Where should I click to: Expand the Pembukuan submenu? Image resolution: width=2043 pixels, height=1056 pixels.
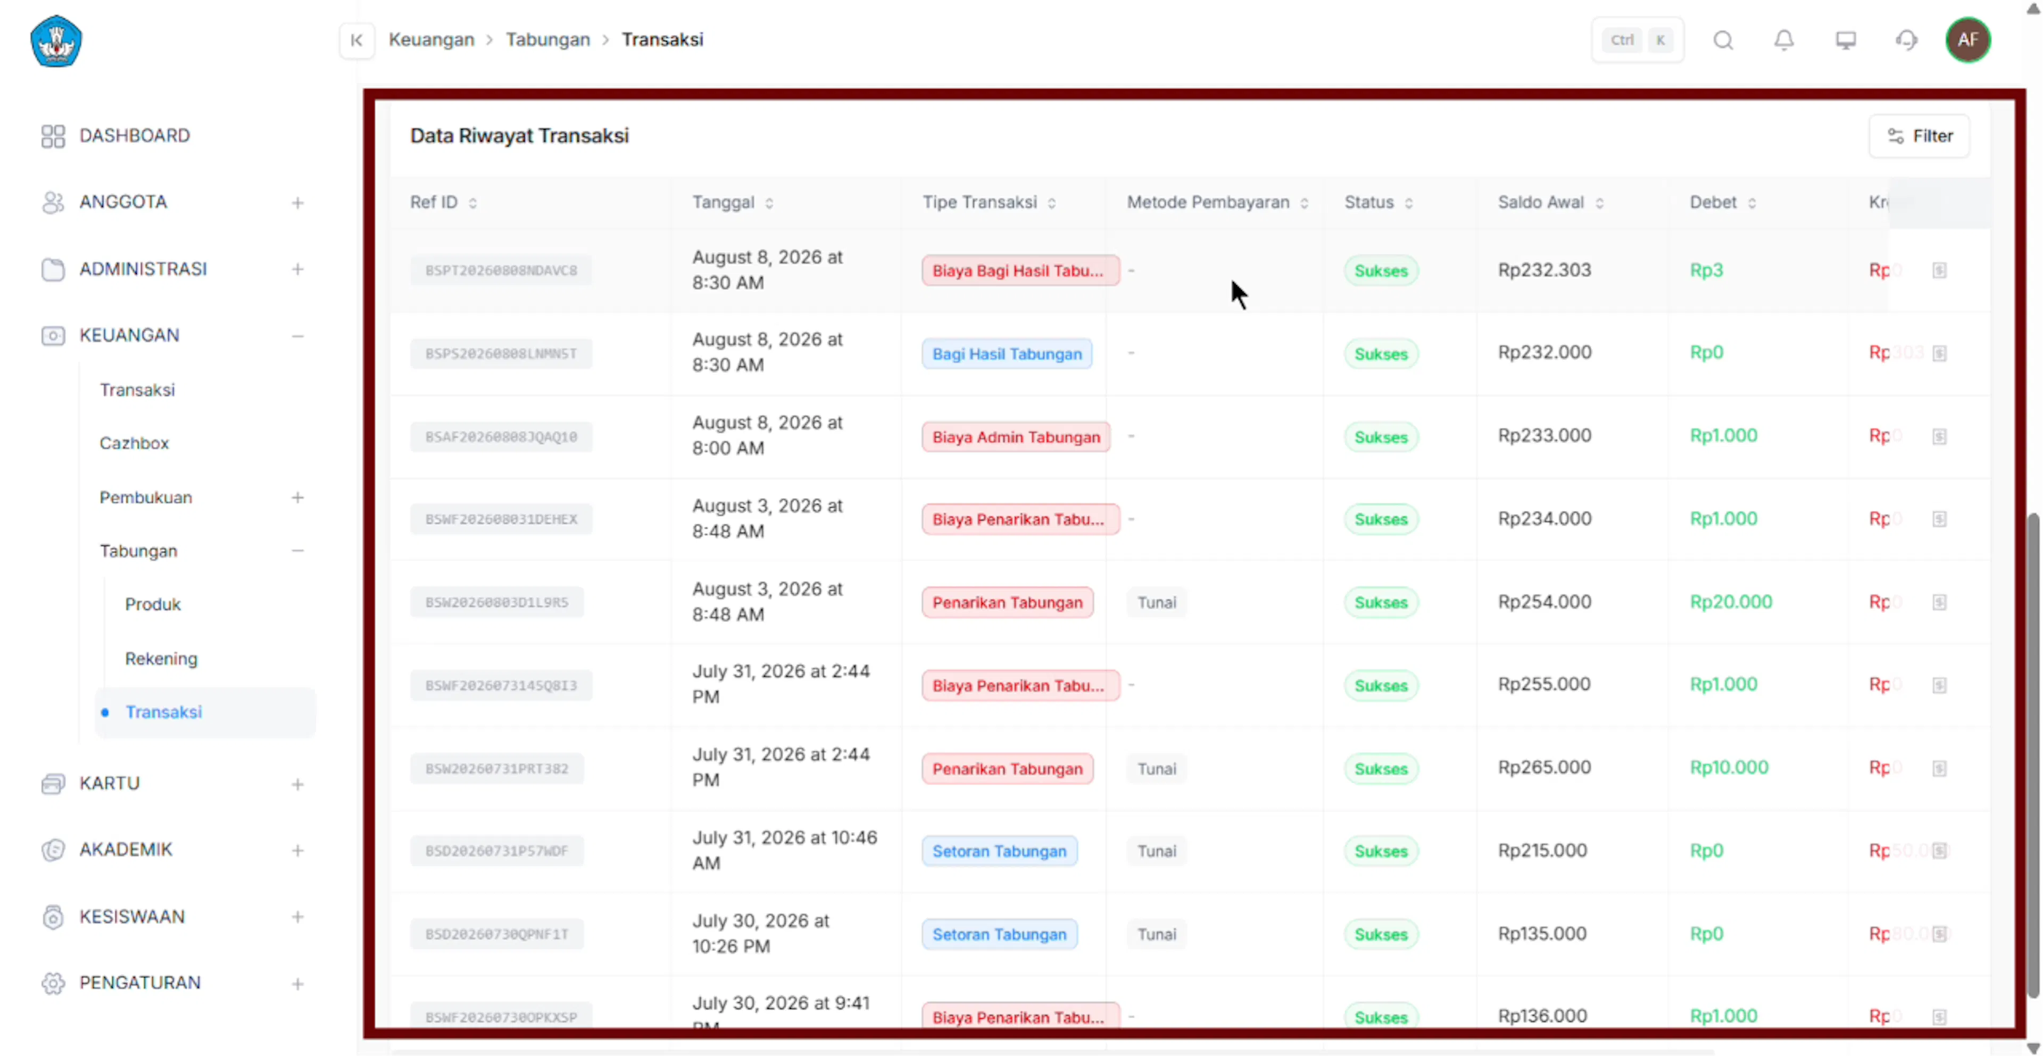[x=297, y=498]
